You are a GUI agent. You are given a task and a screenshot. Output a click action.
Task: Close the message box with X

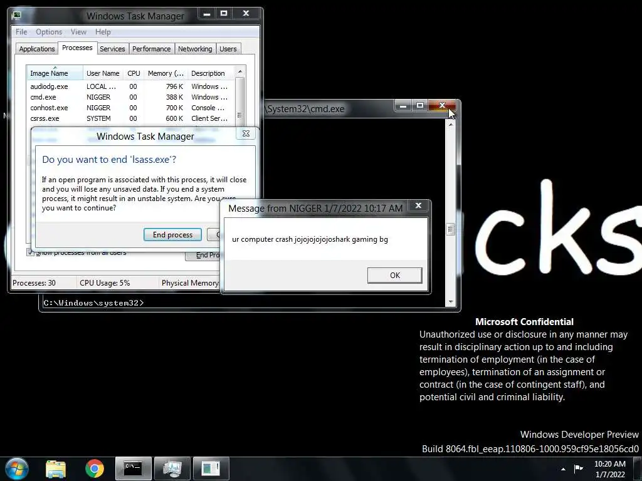418,205
